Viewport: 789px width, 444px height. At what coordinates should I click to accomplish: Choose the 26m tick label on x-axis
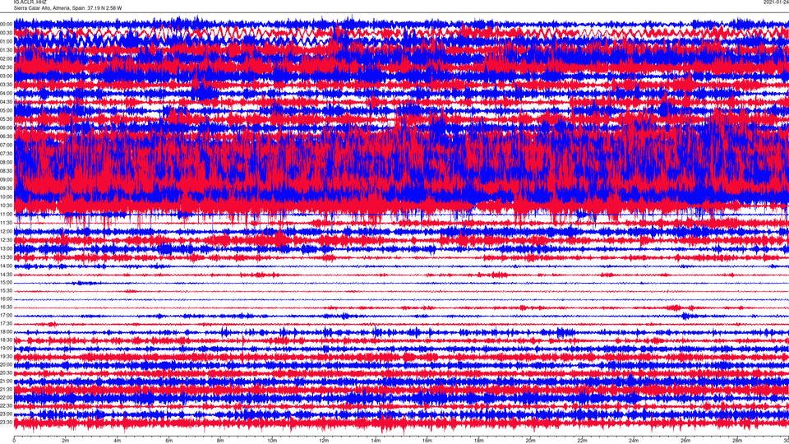point(685,441)
